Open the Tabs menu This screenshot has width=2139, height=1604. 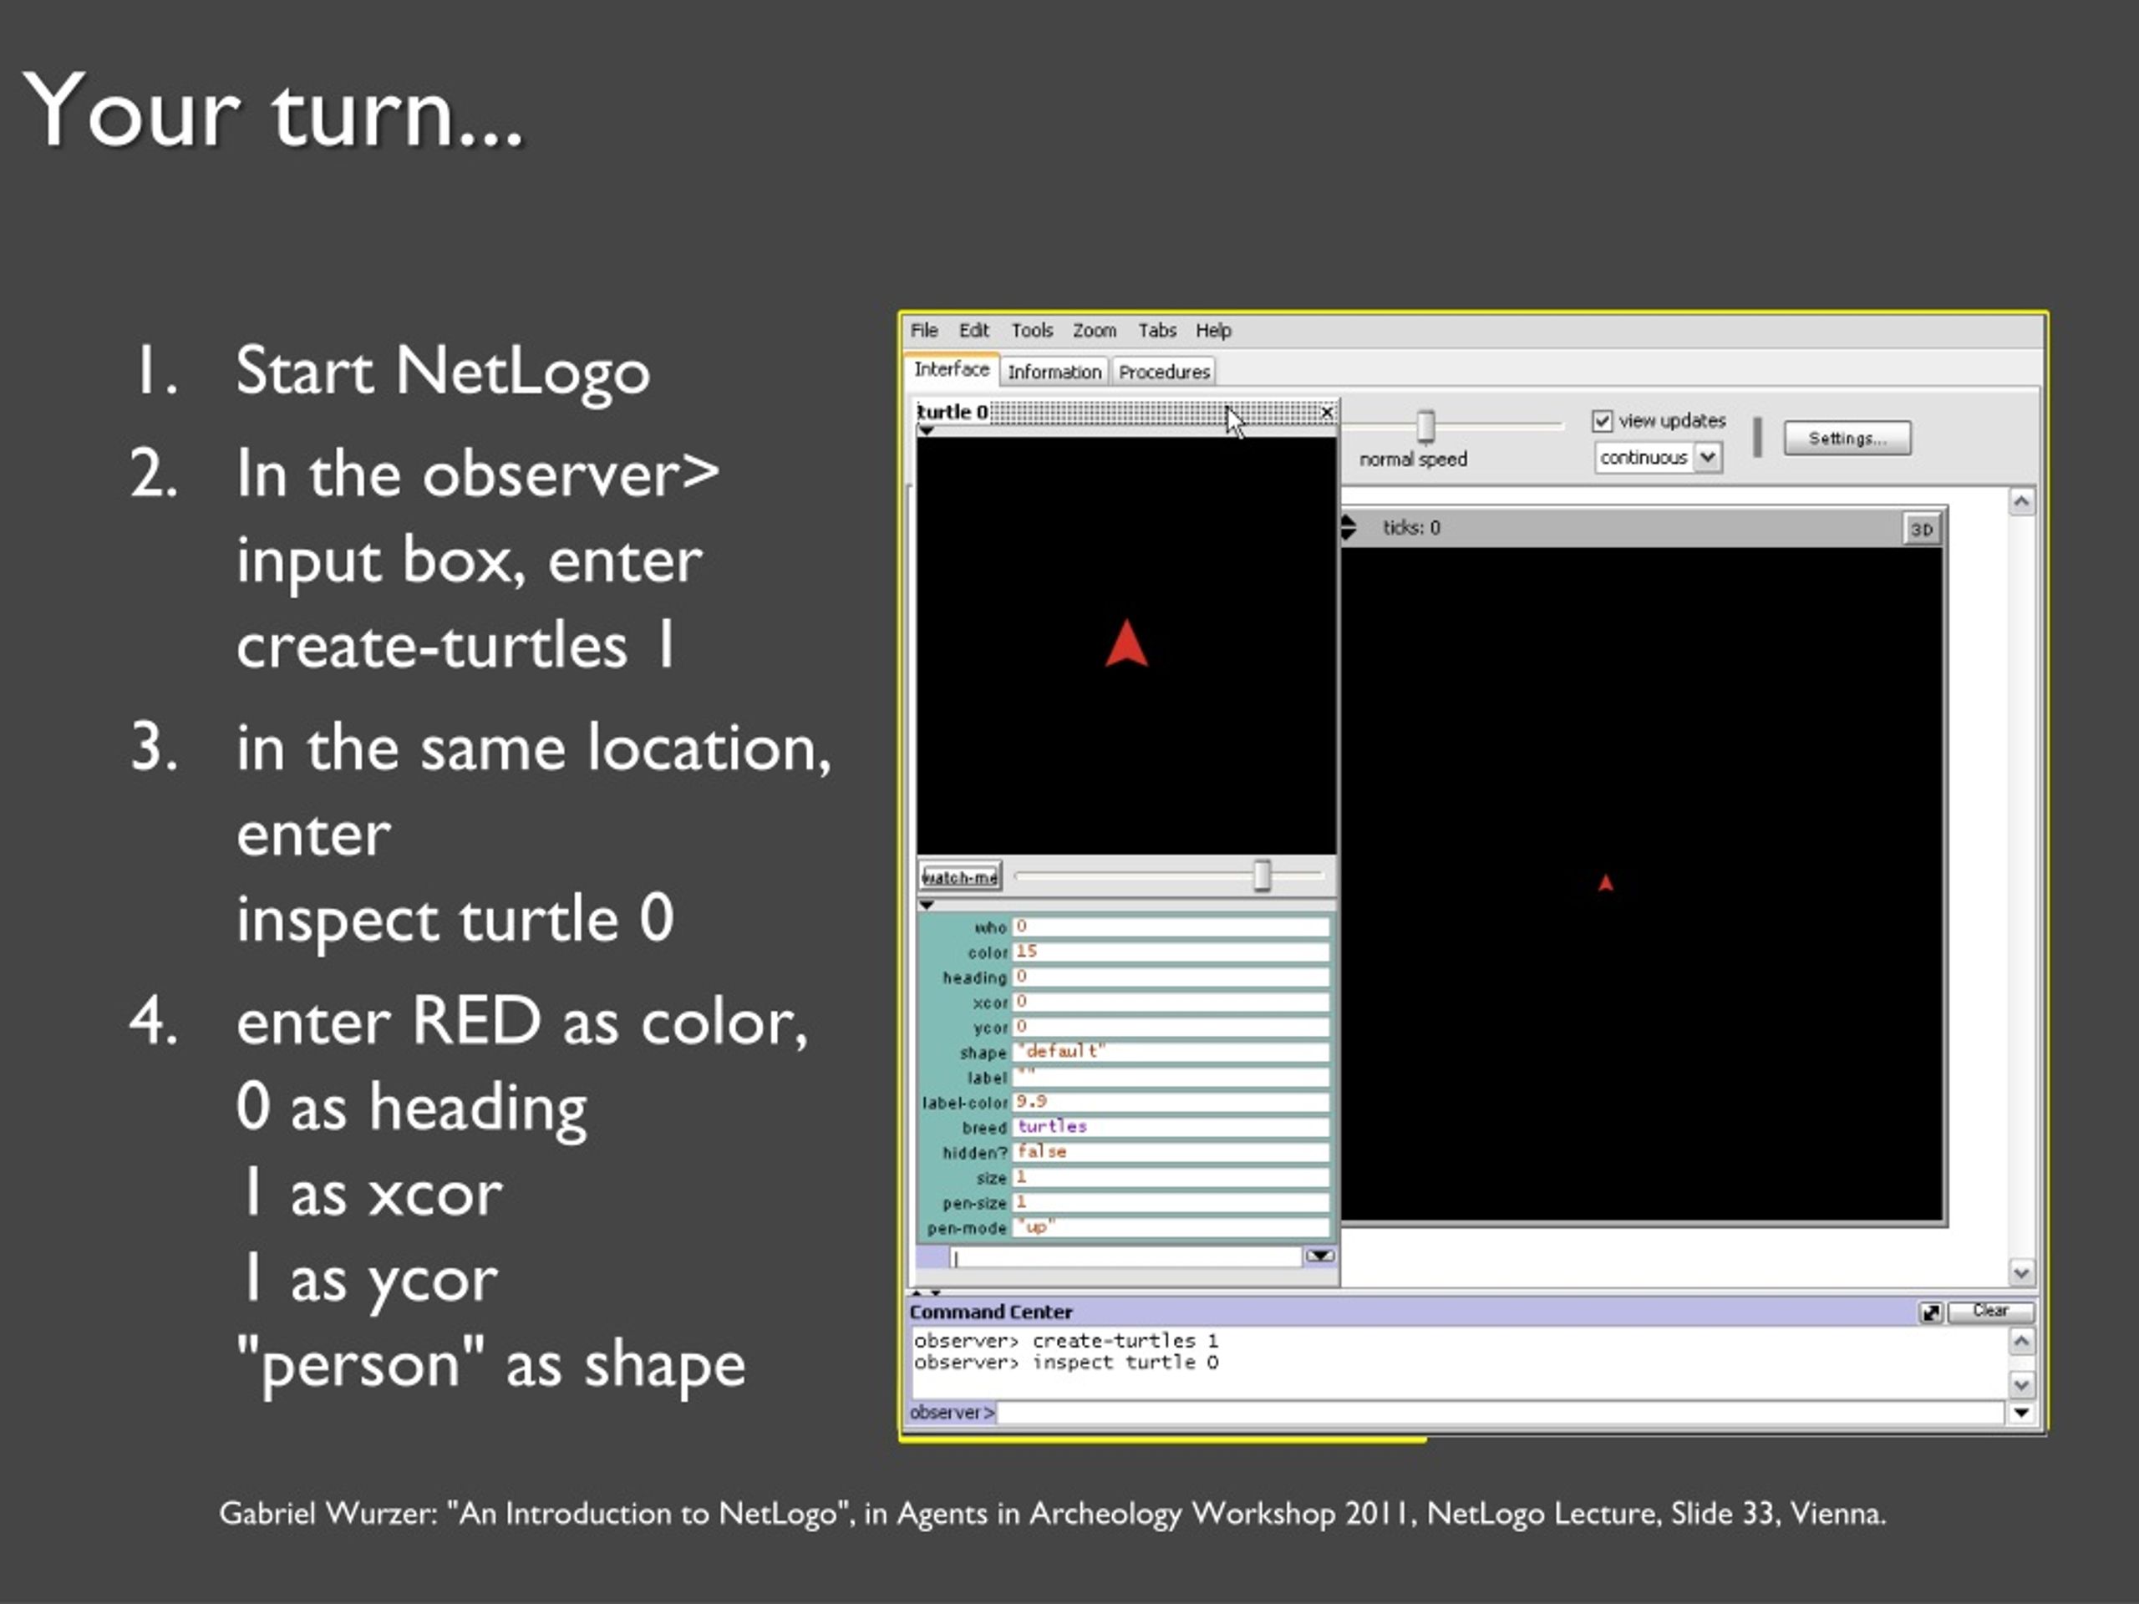tap(1156, 331)
